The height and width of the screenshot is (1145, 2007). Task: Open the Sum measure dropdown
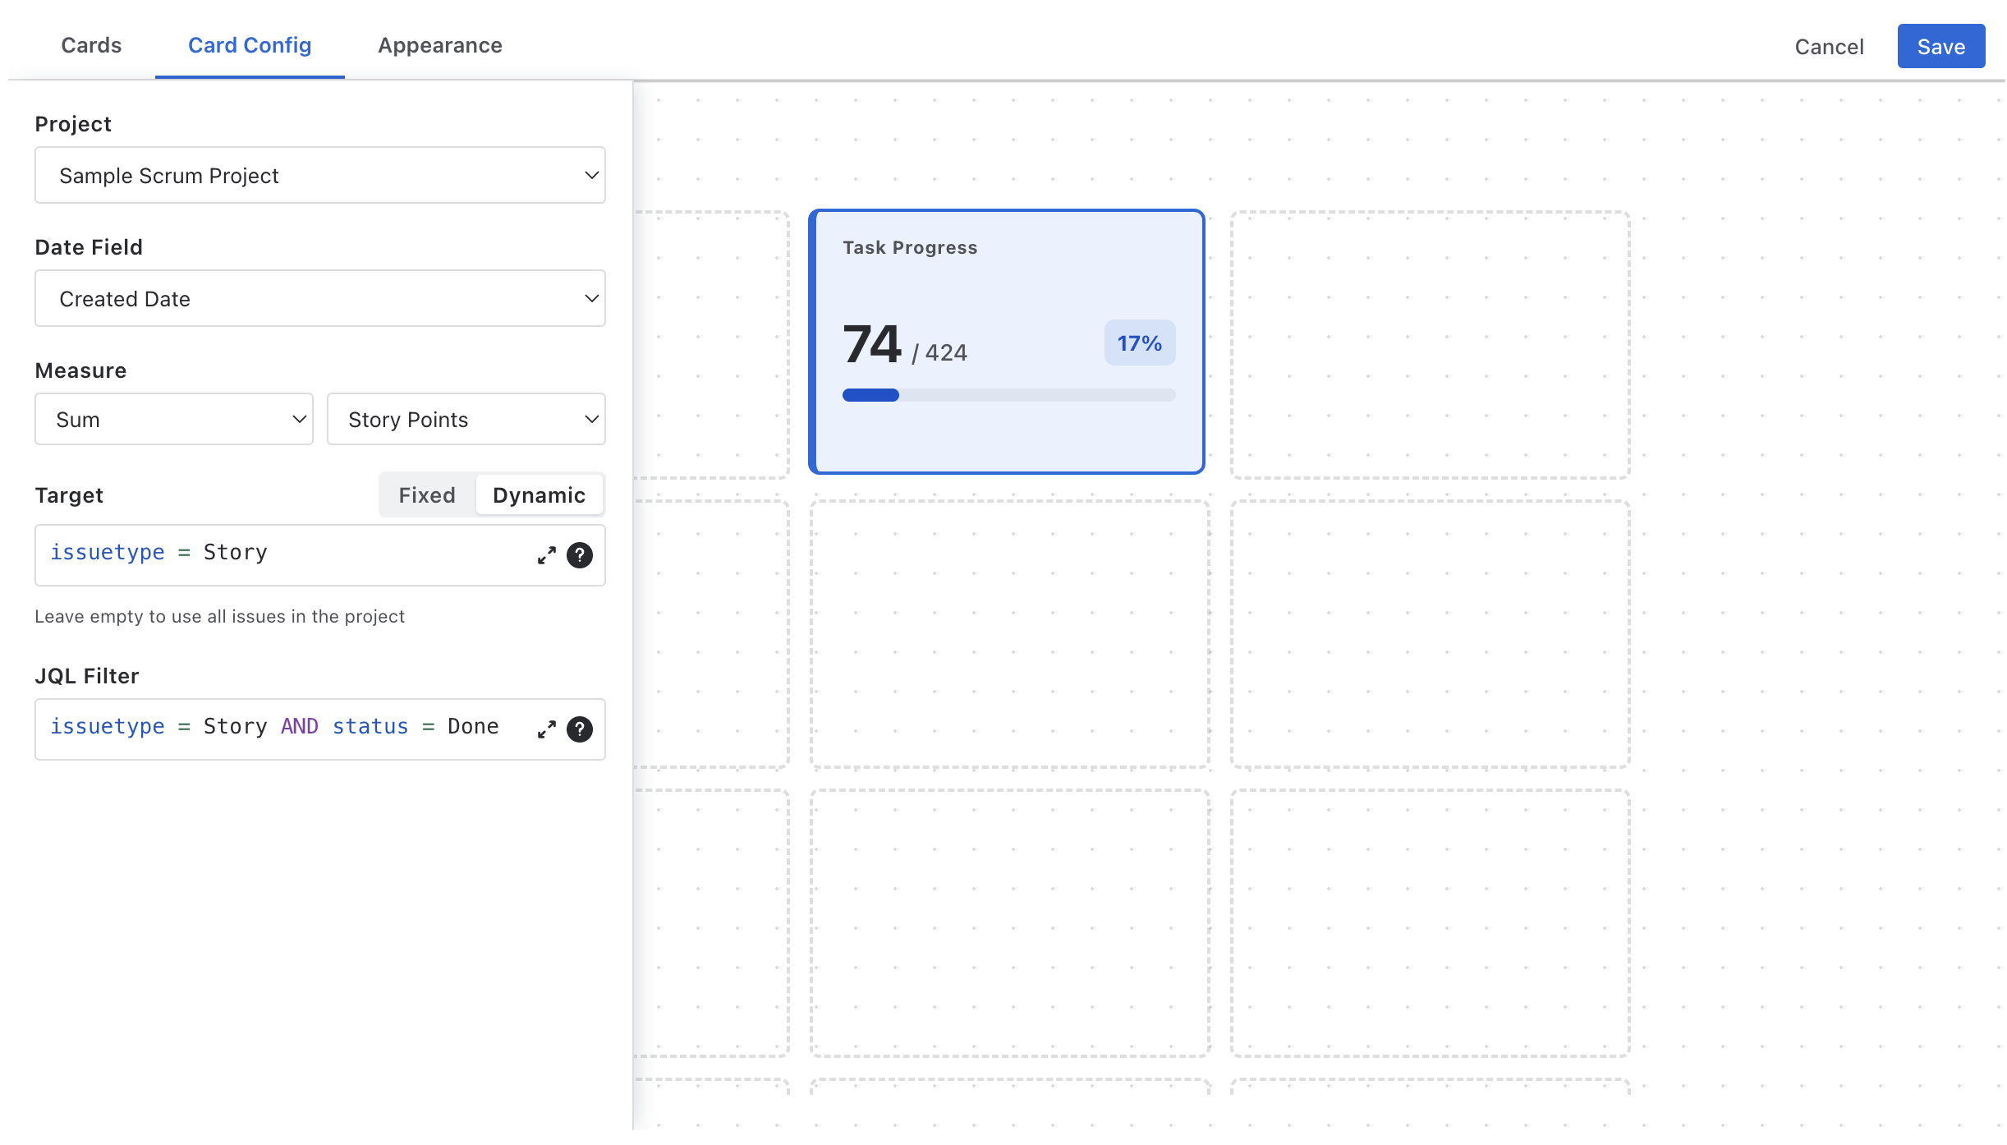(174, 419)
